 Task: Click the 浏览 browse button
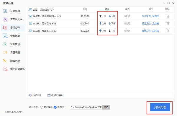pyautogui.click(x=106, y=107)
